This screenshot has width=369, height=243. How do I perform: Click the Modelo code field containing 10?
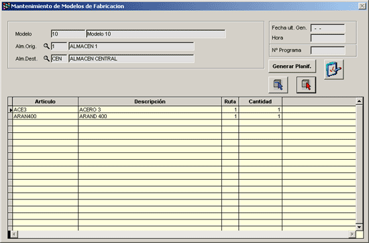68,34
